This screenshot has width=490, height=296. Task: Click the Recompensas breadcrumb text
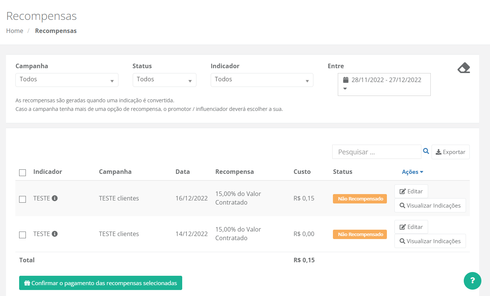point(56,31)
